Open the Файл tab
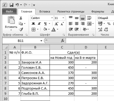 9,11
